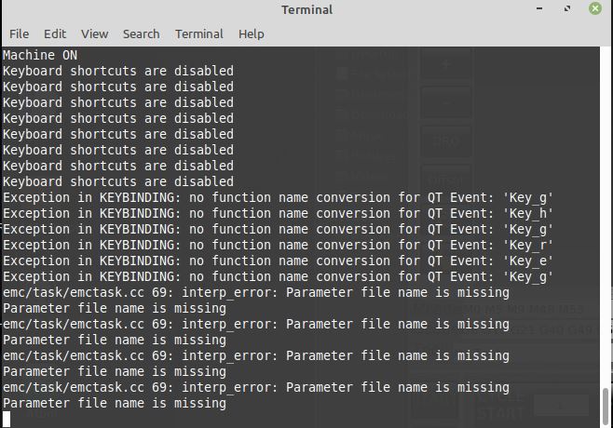Click the exception line mentioning 'Key_h'
Viewport: 613px width, 428px height.
[278, 214]
